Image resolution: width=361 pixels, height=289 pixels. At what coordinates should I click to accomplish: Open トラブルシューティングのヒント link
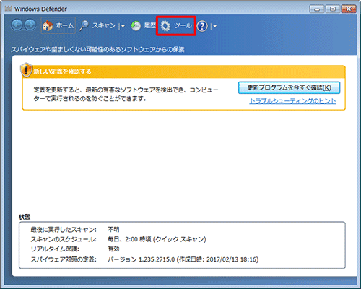(292, 101)
